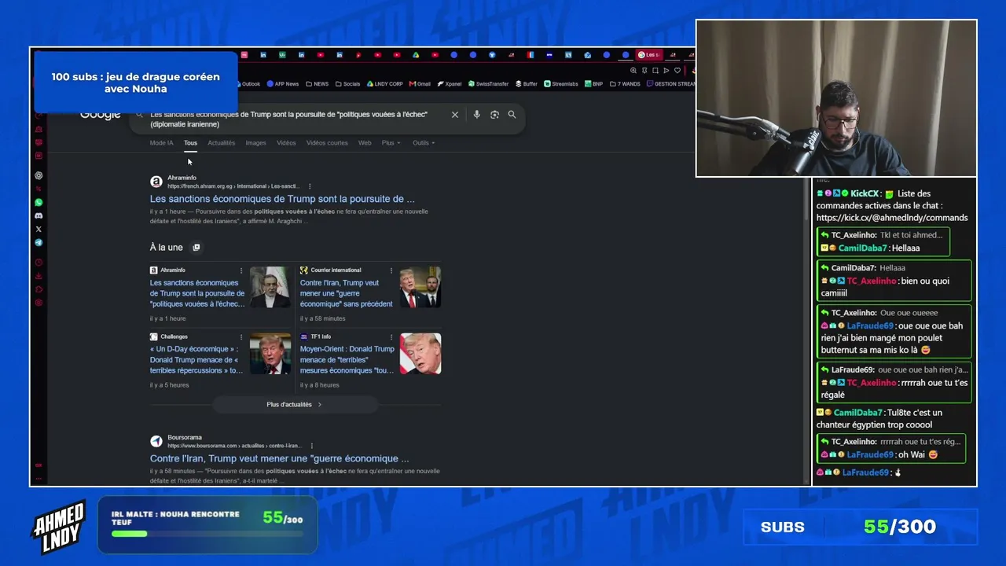Open the Boursorama result headline link
Viewport: 1006px width, 566px height.
click(279, 458)
